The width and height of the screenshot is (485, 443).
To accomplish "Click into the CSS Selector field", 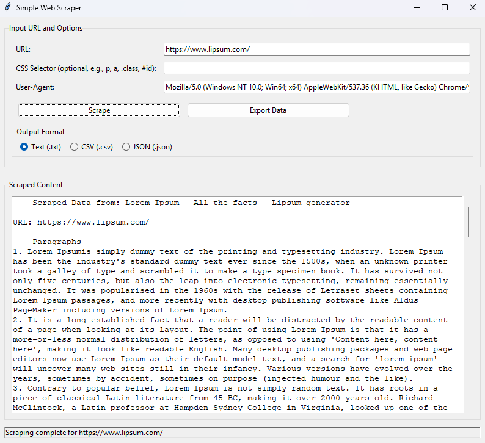I will tap(316, 68).
